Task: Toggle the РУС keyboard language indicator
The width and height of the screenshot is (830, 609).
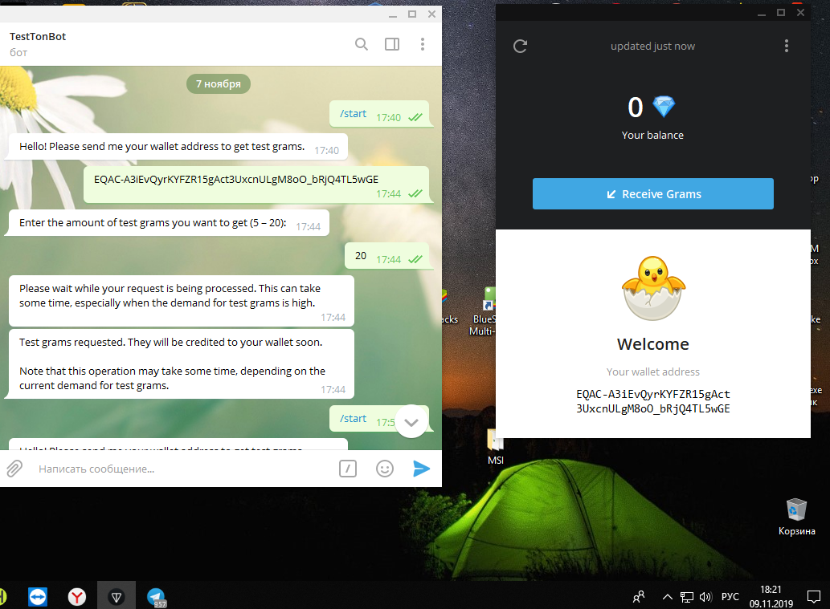Action: tap(730, 597)
